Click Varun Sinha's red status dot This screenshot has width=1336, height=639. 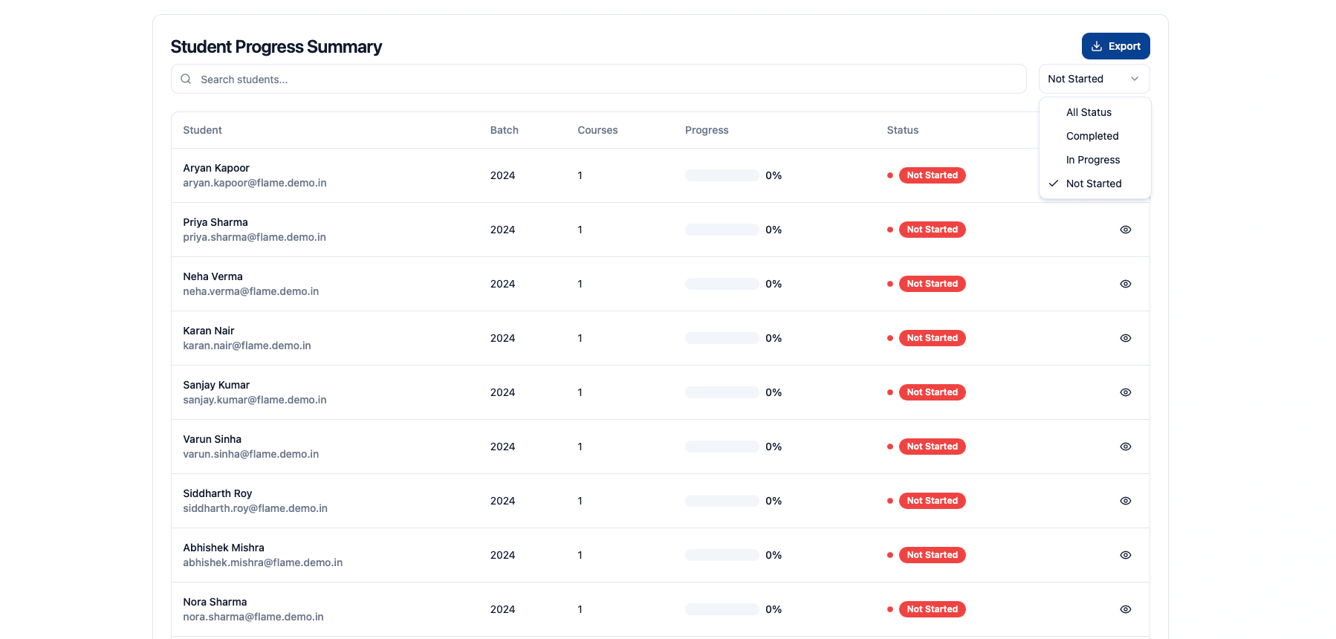(890, 447)
